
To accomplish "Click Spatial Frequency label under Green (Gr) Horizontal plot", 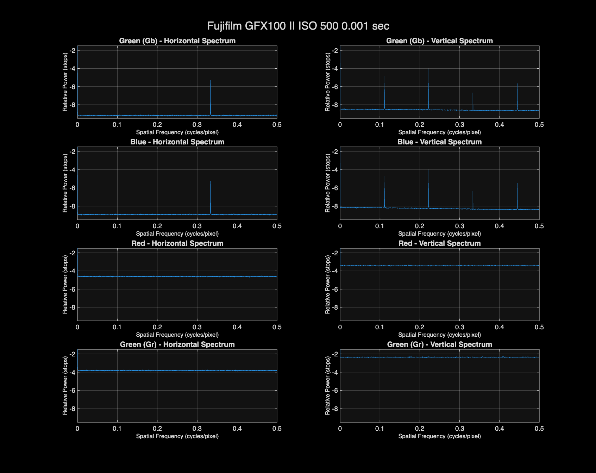I will coord(177,436).
